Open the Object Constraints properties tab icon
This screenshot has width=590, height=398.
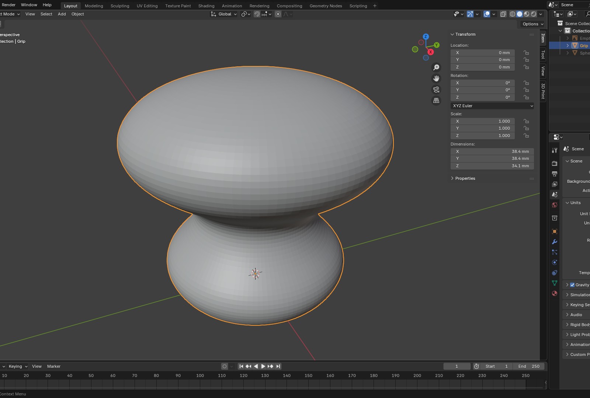pos(555,273)
